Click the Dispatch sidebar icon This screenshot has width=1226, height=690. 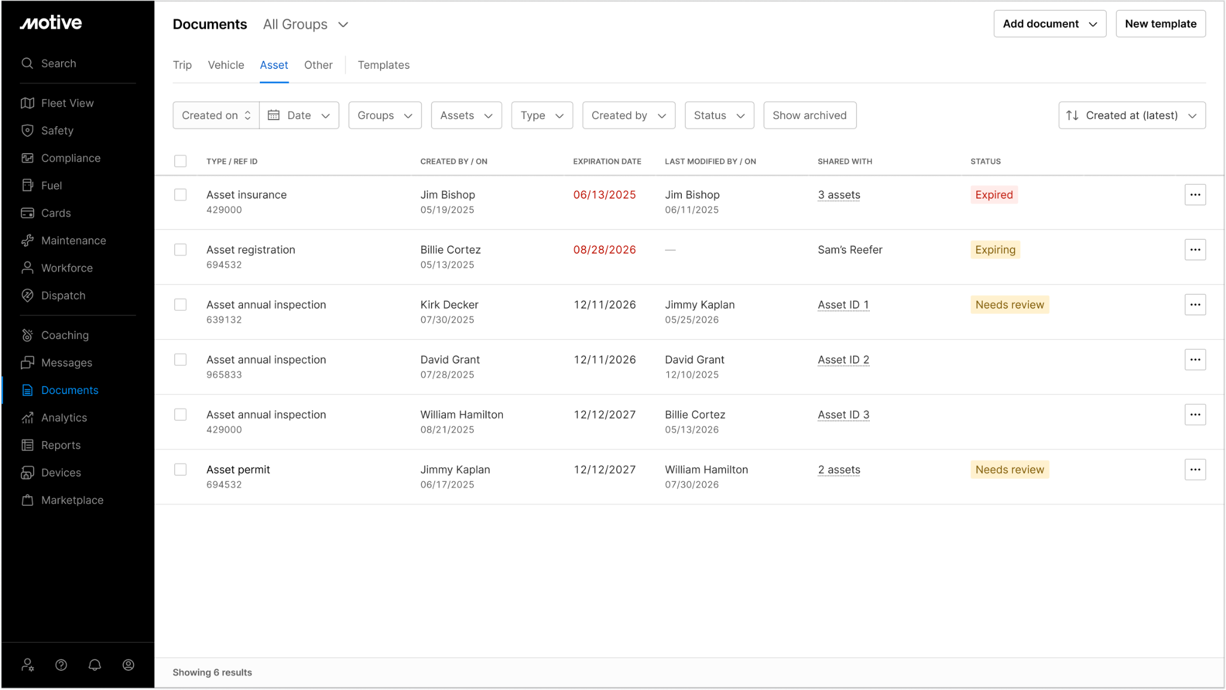(x=28, y=295)
